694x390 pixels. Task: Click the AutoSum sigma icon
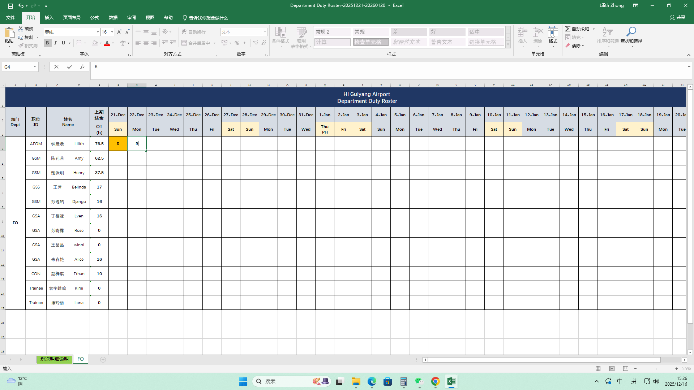pyautogui.click(x=568, y=29)
